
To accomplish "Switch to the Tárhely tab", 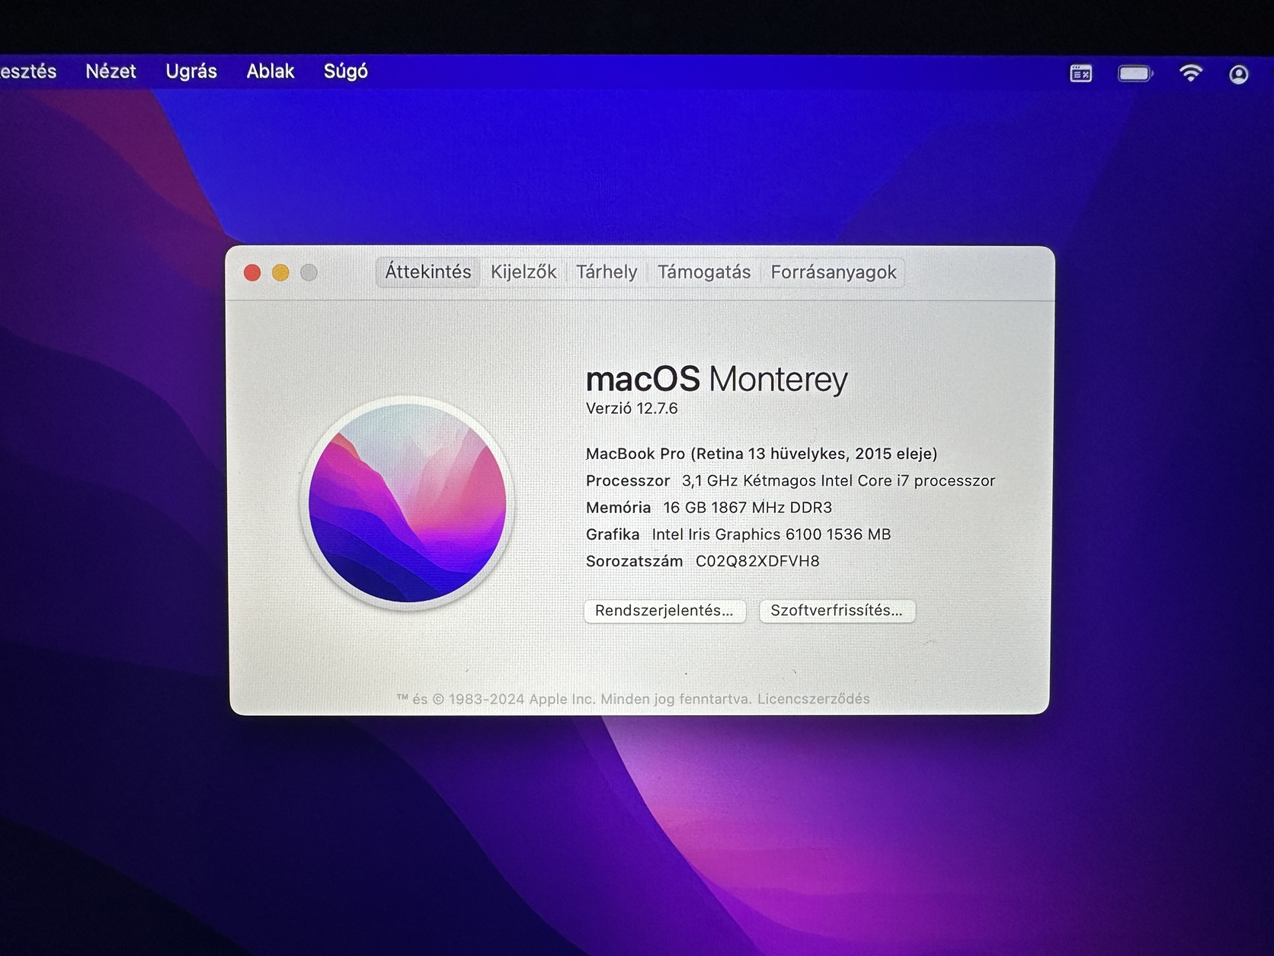I will point(607,272).
